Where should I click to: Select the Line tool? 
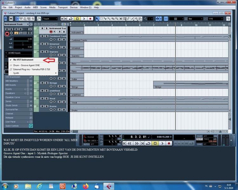133,19
